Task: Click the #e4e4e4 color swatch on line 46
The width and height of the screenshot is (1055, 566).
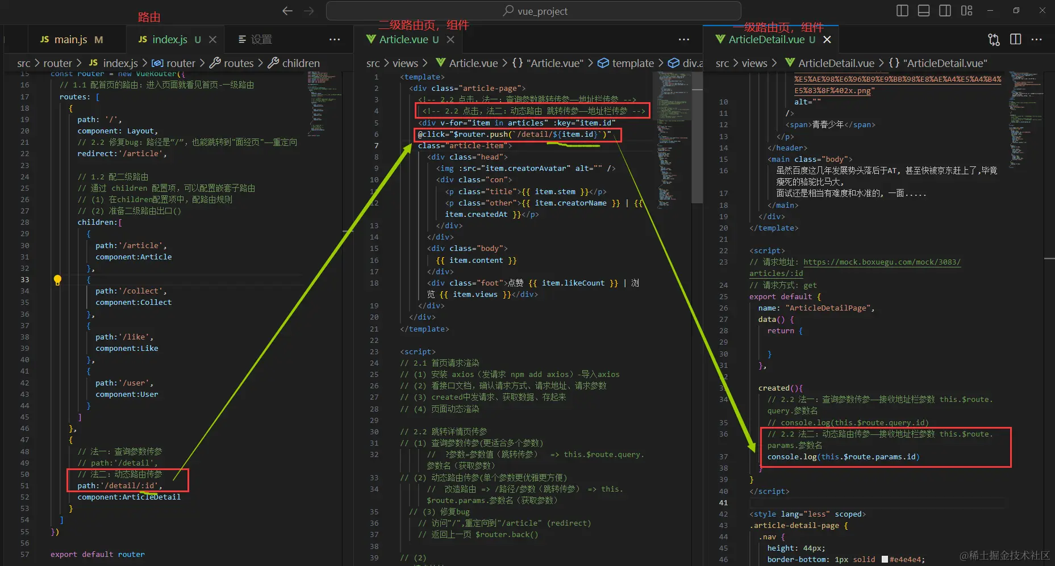Action: tap(885, 559)
